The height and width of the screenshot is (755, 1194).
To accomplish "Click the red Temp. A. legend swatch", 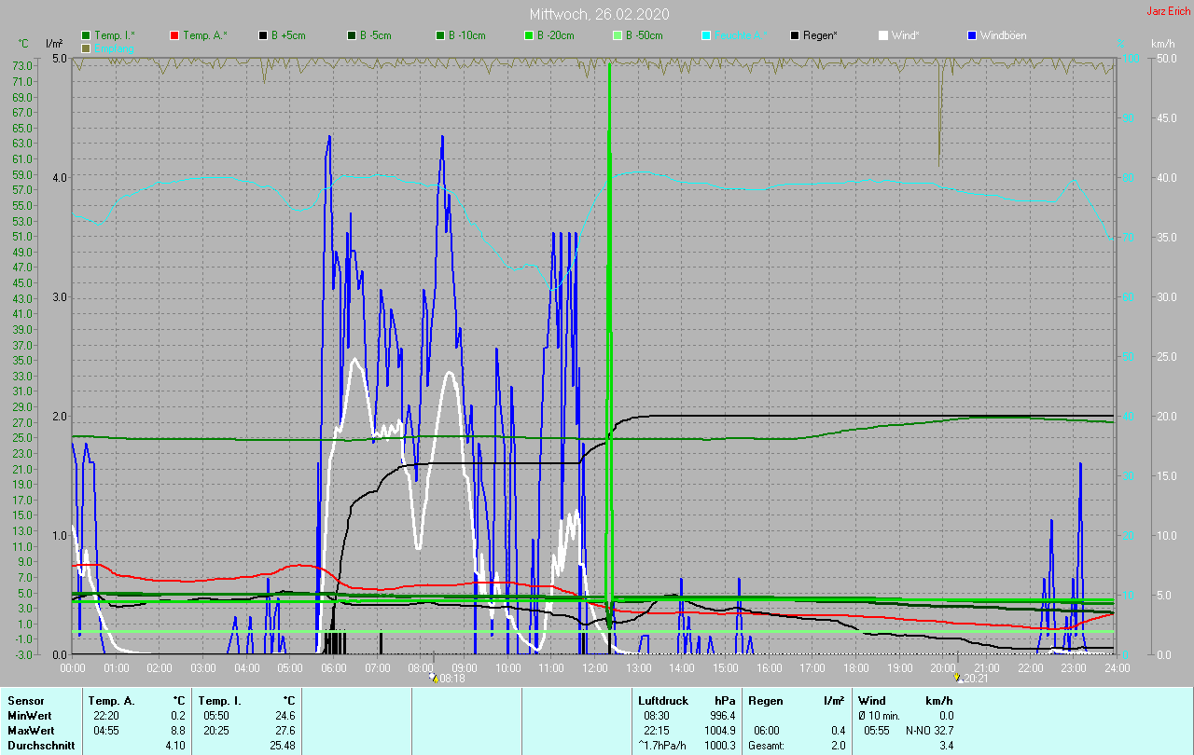I will tap(174, 35).
